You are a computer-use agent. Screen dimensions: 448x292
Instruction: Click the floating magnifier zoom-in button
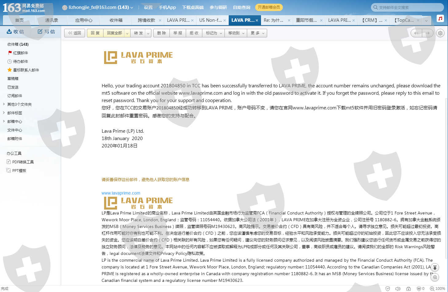[x=435, y=277]
